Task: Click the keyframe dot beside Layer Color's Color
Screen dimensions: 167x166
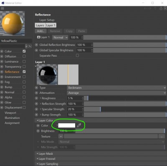Action: (x=38, y=126)
